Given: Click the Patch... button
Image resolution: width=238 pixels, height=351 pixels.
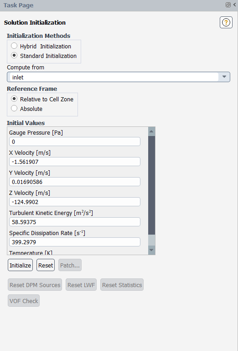Looking at the screenshot, I should 70,265.
